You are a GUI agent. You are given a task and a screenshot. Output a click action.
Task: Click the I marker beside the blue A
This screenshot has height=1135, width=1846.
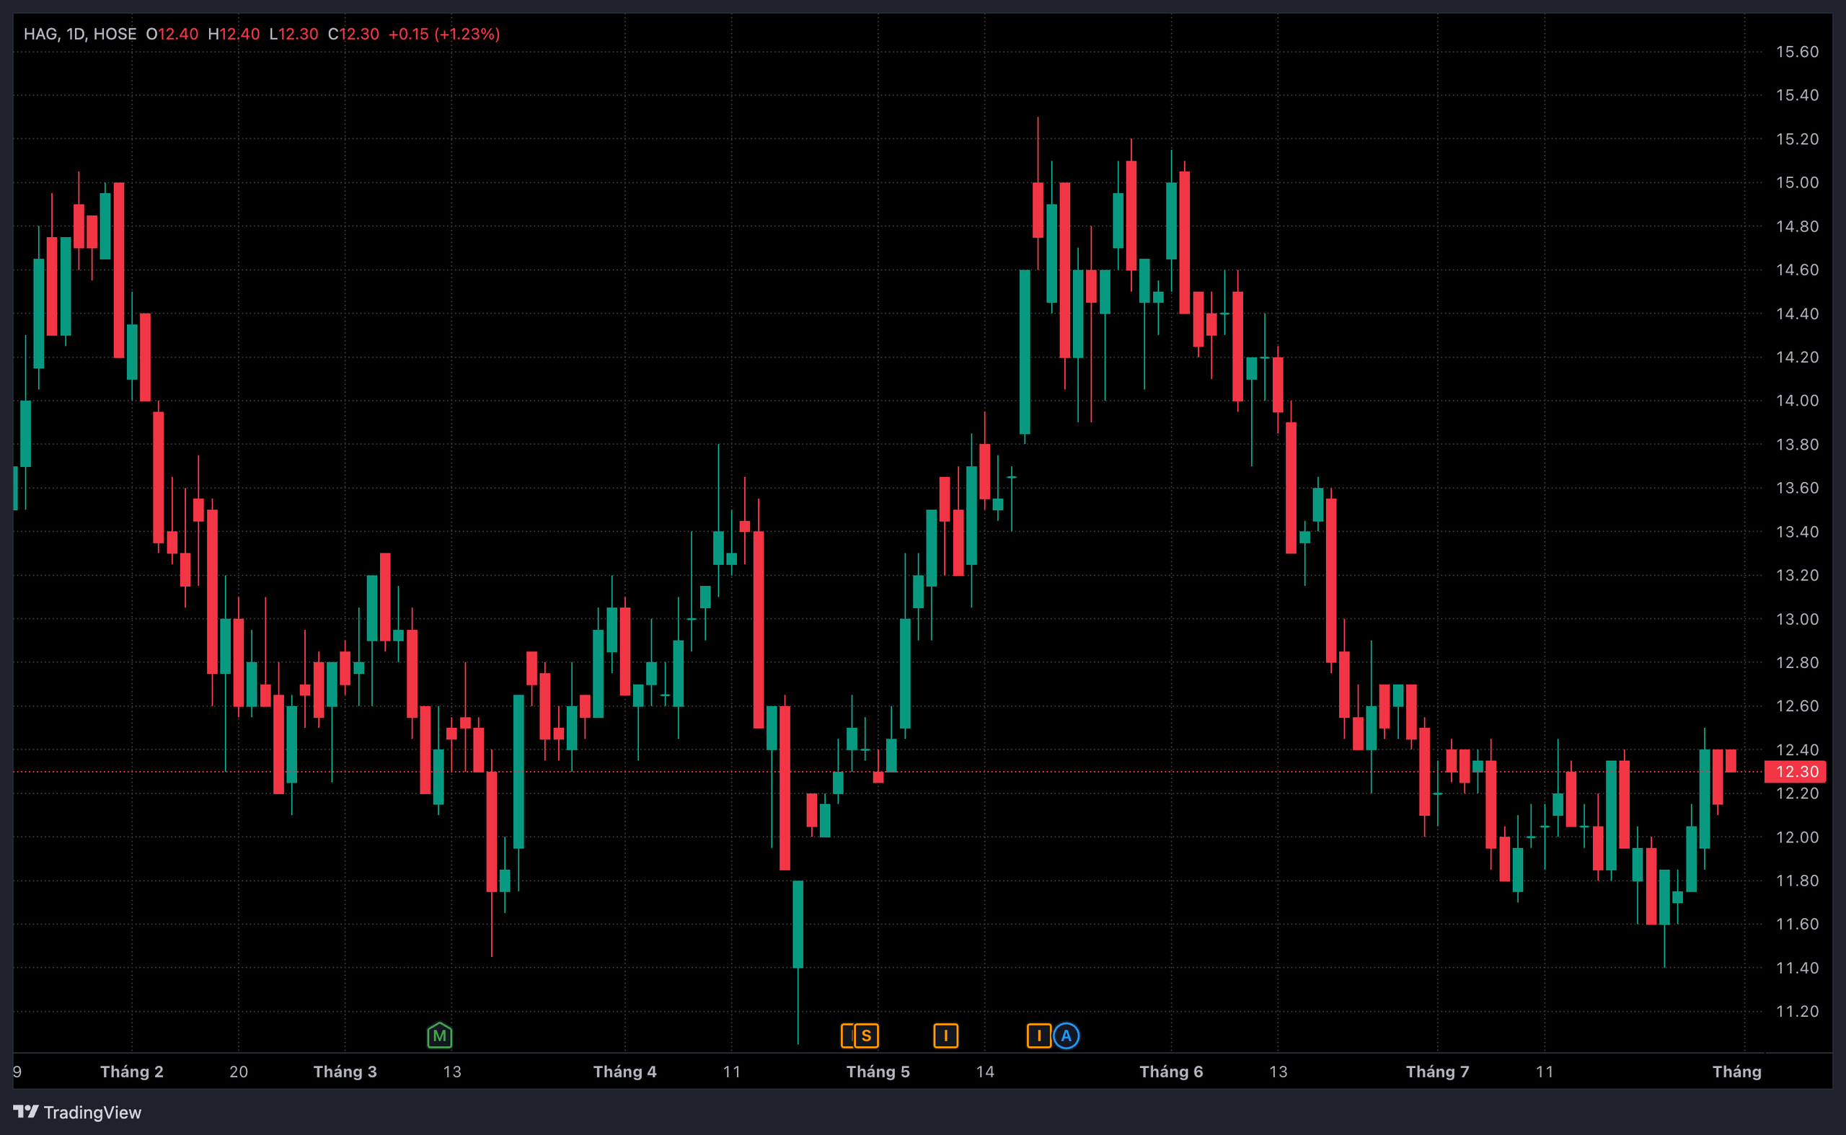1038,1036
